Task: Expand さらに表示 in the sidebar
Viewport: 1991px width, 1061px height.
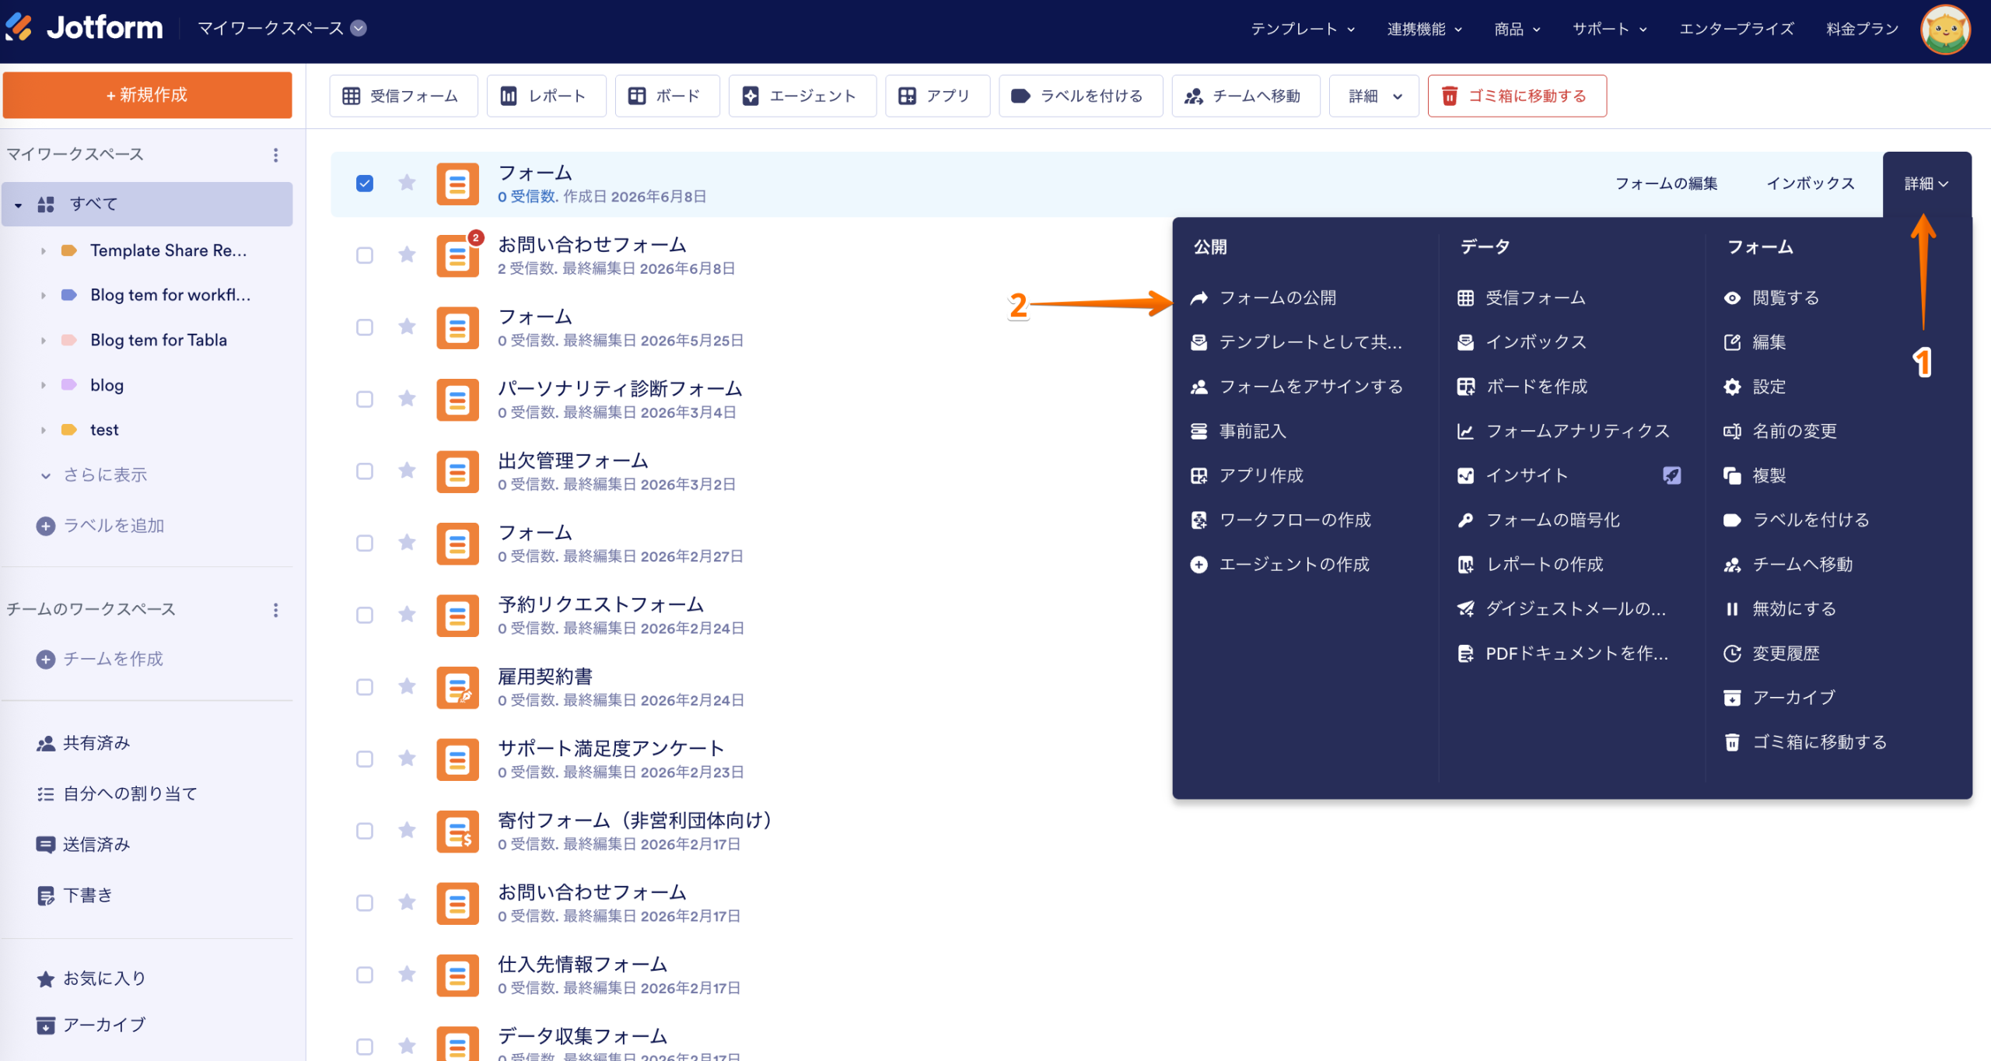Action: click(93, 474)
